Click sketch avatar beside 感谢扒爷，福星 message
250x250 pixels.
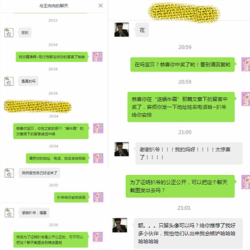click(x=9, y=212)
